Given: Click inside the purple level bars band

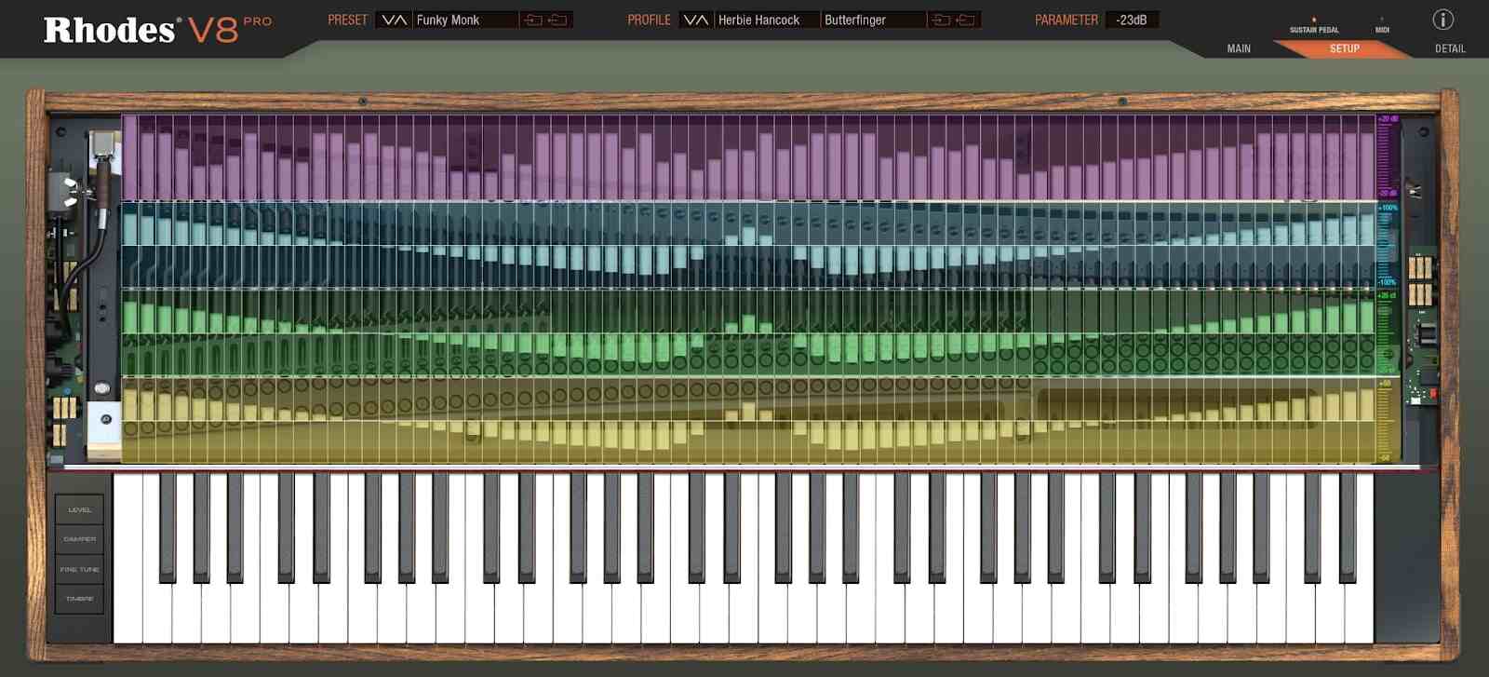Looking at the screenshot, I should [748, 157].
